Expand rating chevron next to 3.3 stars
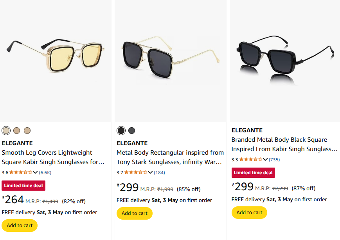The image size is (340, 240). pos(265,159)
